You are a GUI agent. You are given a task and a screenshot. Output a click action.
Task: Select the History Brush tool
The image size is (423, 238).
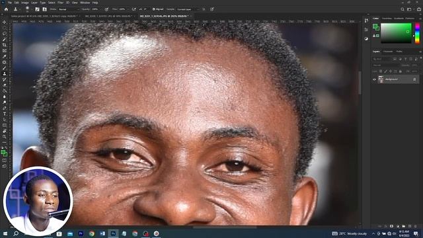tap(5, 79)
